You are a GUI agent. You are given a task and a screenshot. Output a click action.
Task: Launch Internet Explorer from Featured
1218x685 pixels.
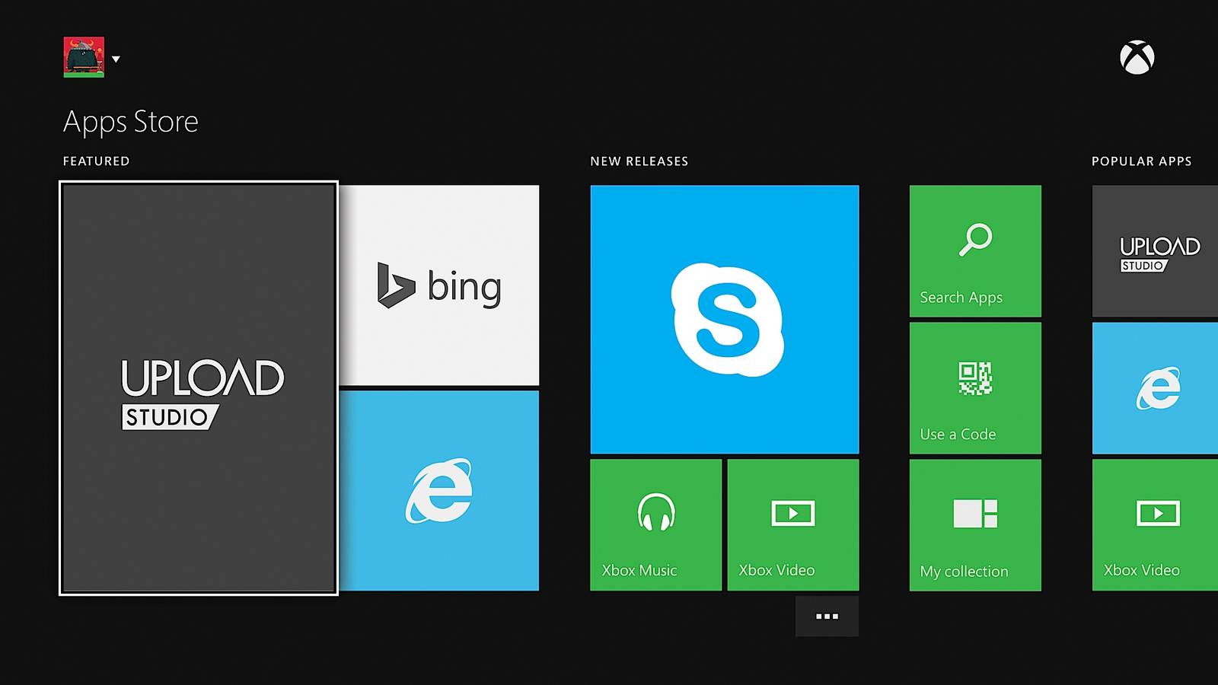442,489
